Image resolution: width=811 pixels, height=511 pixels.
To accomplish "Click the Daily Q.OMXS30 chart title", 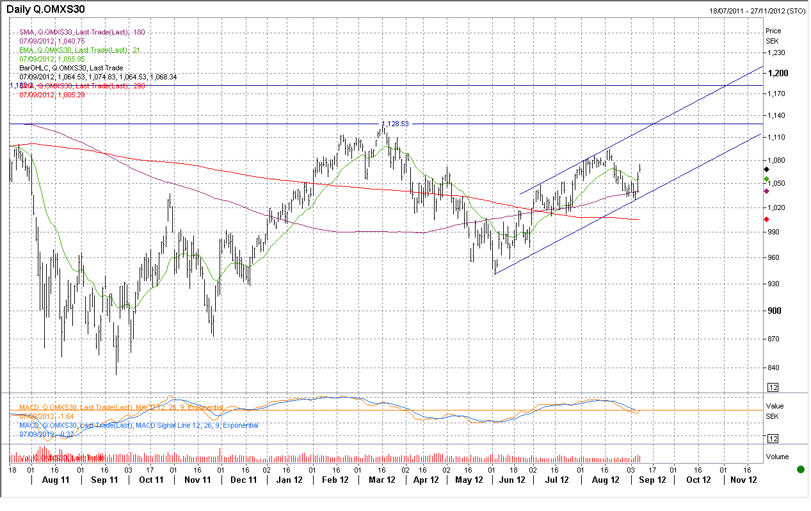I will pyautogui.click(x=46, y=10).
